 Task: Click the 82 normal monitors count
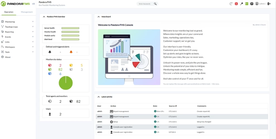point(60,69)
